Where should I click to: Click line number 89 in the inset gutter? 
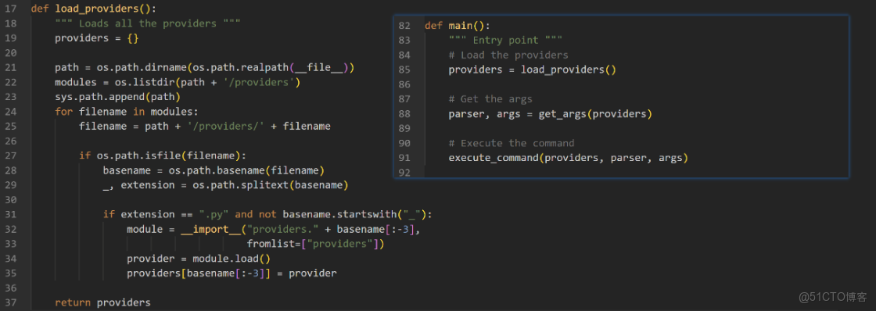404,128
